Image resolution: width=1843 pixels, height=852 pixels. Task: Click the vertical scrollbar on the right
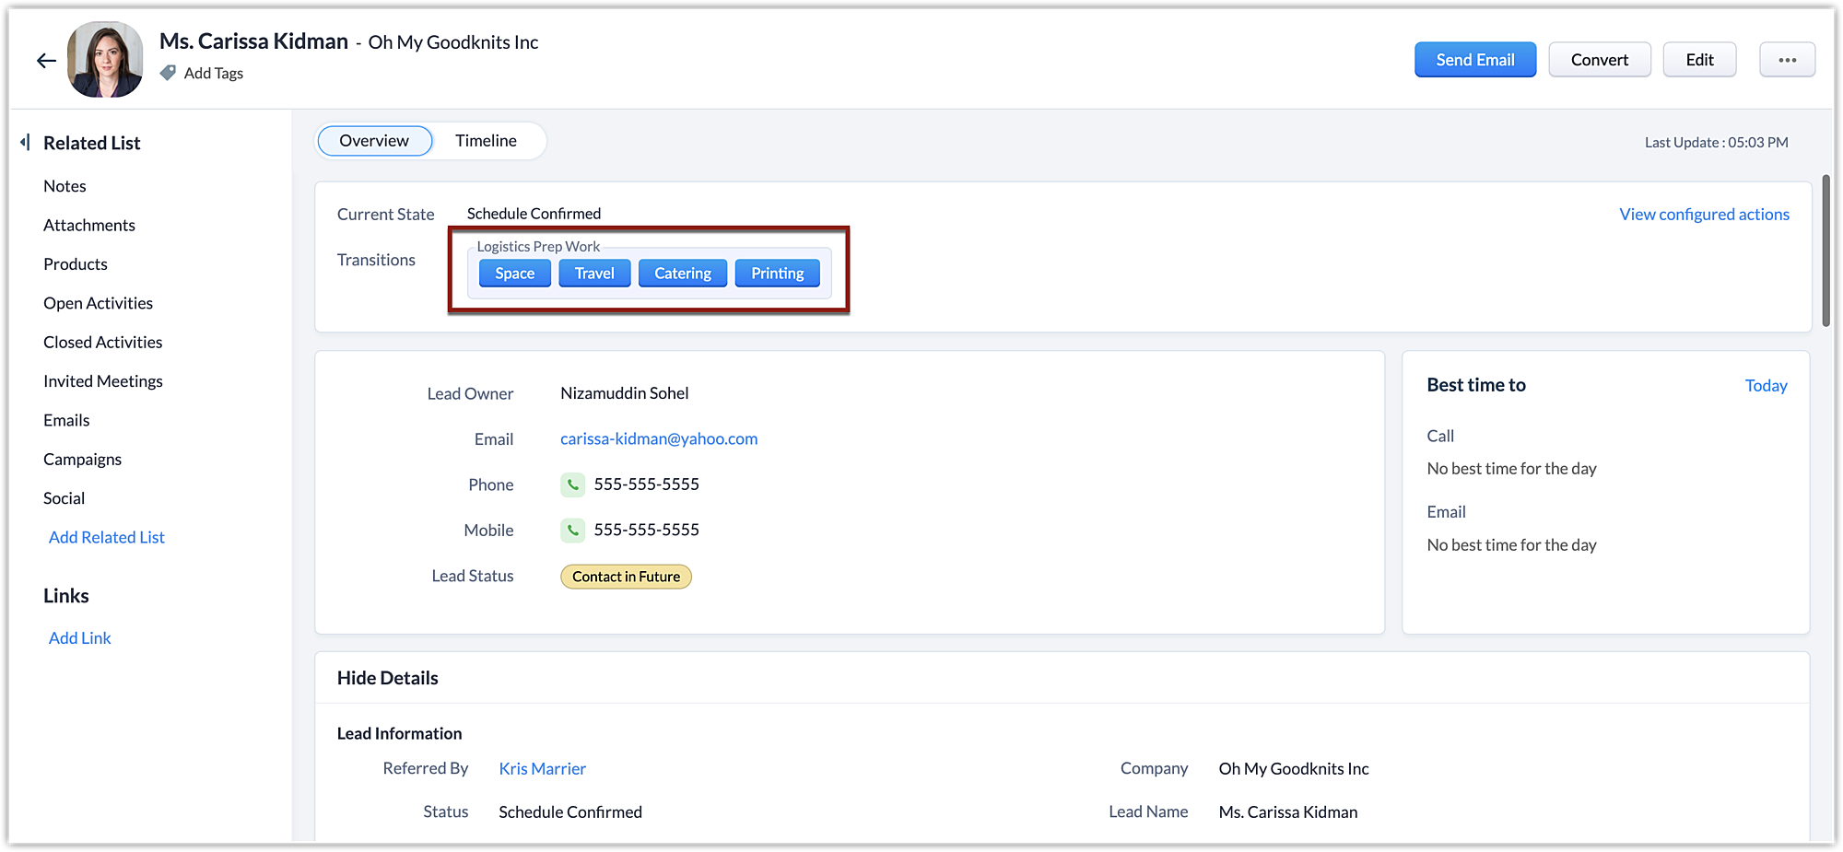pos(1825,251)
